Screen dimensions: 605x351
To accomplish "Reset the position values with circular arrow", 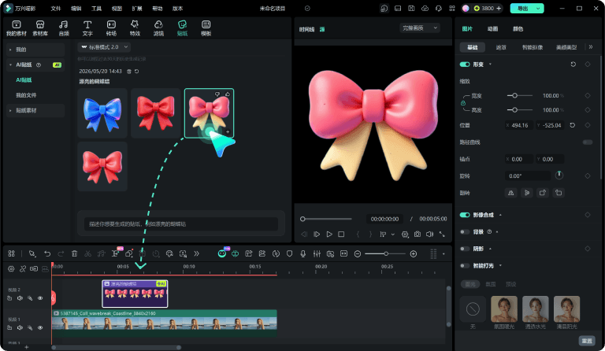I will coord(573,125).
